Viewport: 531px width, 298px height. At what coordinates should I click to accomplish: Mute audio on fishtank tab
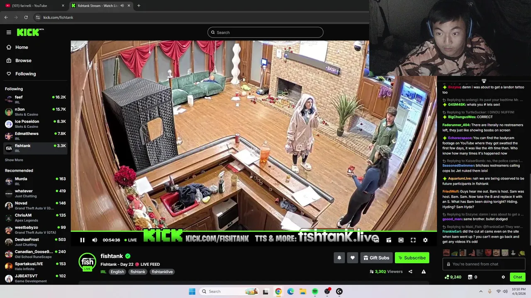point(122,5)
